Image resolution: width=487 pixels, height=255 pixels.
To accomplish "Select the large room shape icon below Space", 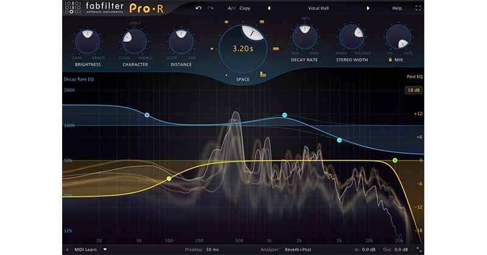I will click(263, 73).
